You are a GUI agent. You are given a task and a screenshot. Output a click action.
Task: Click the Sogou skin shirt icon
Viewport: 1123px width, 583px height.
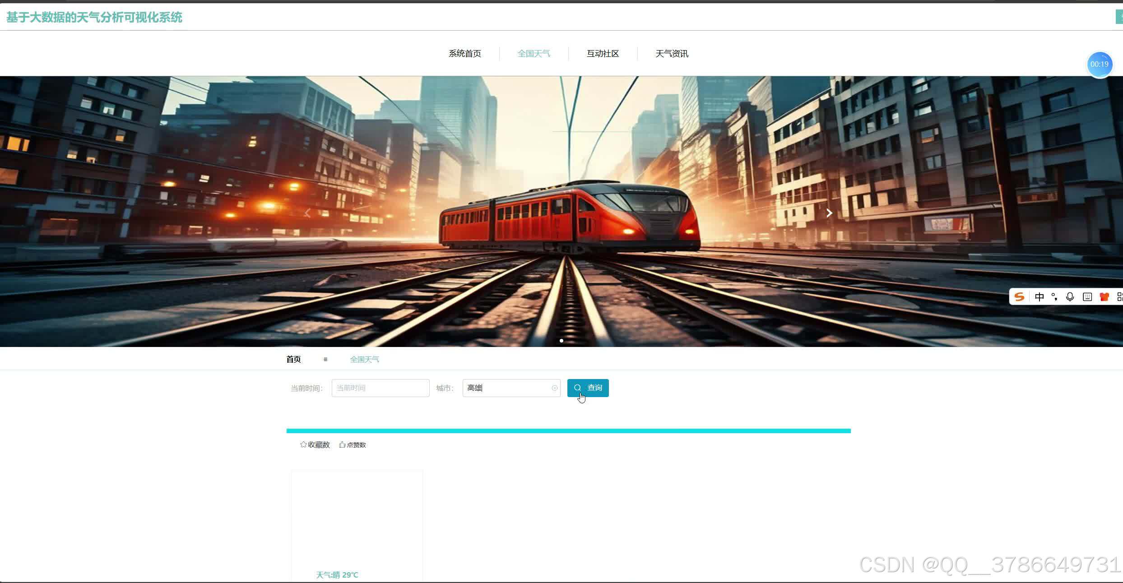[1104, 296]
